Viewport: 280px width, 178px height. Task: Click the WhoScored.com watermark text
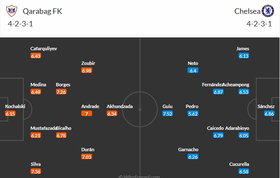(x=140, y=176)
